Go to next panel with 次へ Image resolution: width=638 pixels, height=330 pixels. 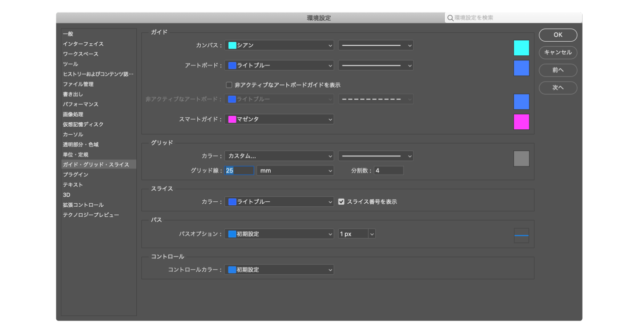557,88
